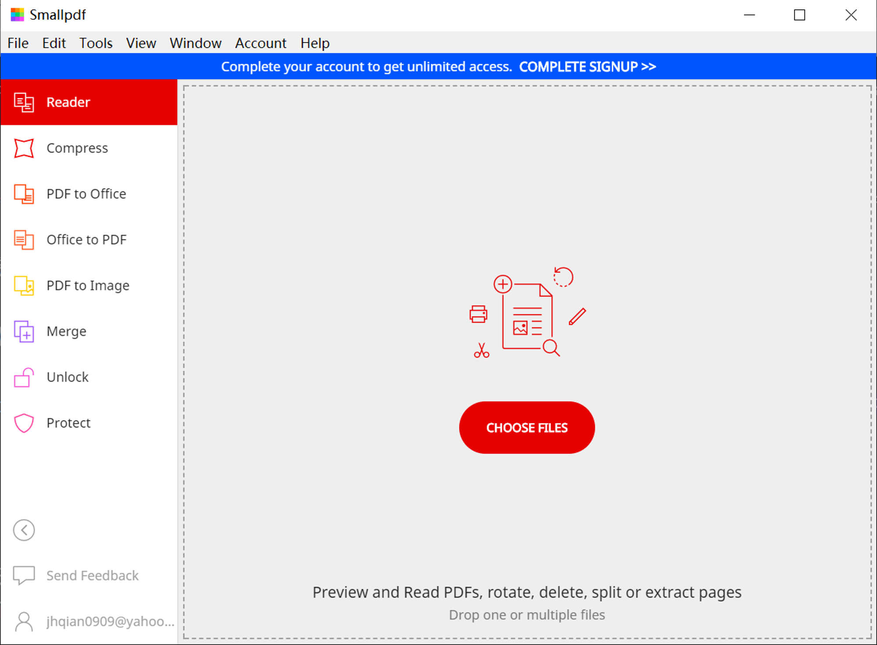Click the Reader sidebar icon

(x=24, y=102)
